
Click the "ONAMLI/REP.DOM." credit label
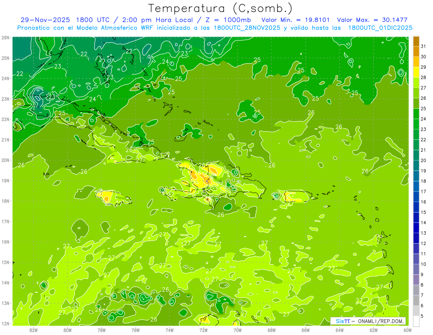point(381,321)
